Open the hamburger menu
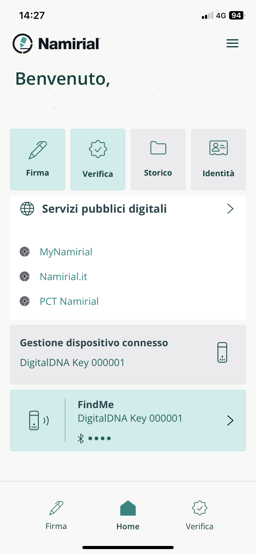256x554 pixels. point(232,43)
